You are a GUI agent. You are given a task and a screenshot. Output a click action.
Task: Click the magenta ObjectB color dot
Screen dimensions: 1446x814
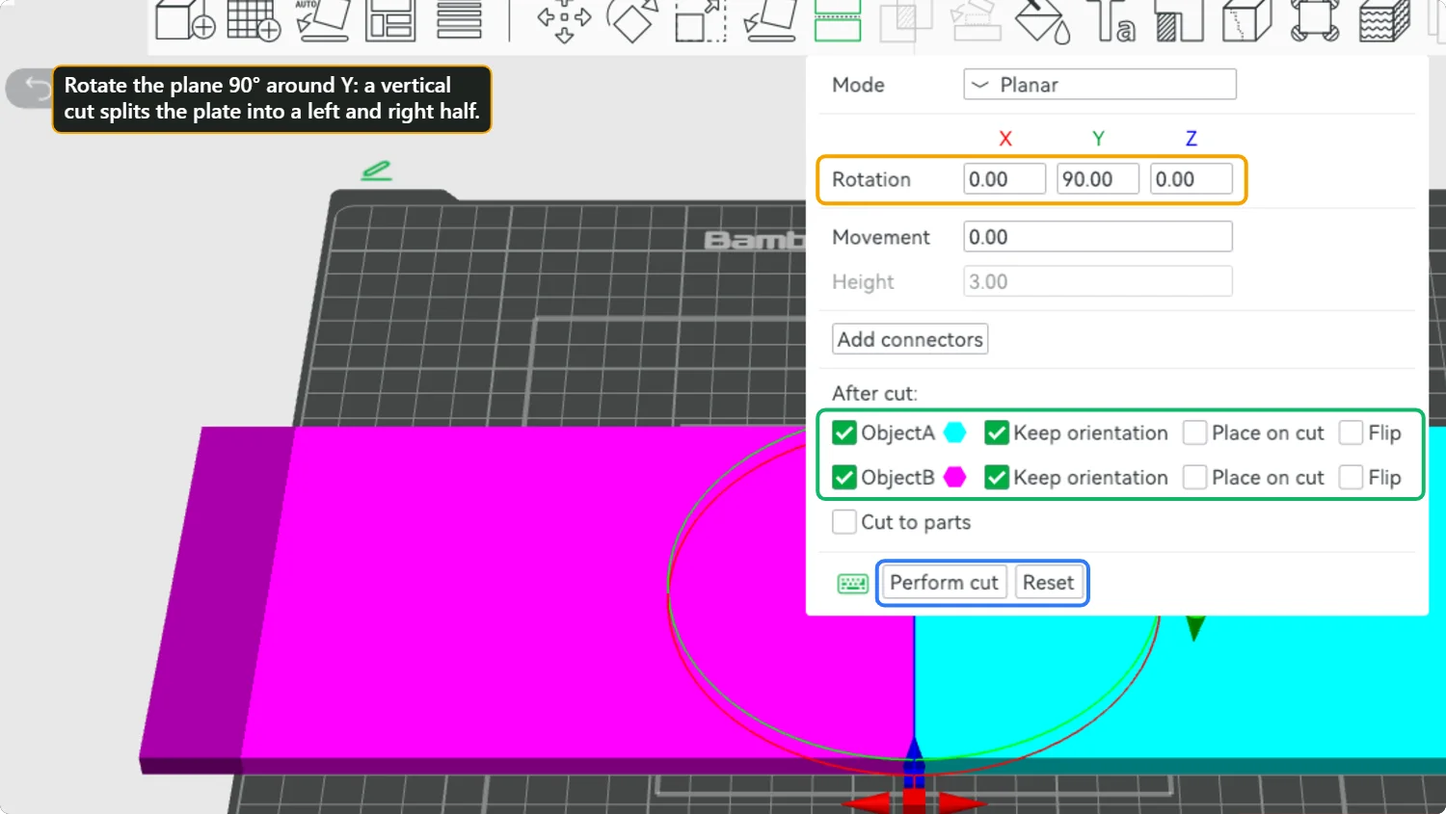(955, 478)
